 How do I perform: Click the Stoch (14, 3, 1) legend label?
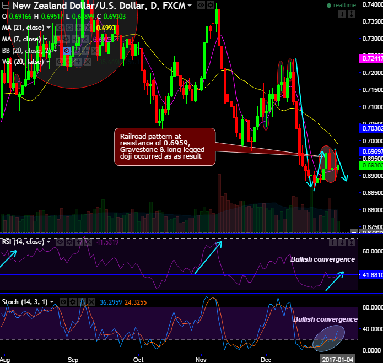tap(25, 302)
